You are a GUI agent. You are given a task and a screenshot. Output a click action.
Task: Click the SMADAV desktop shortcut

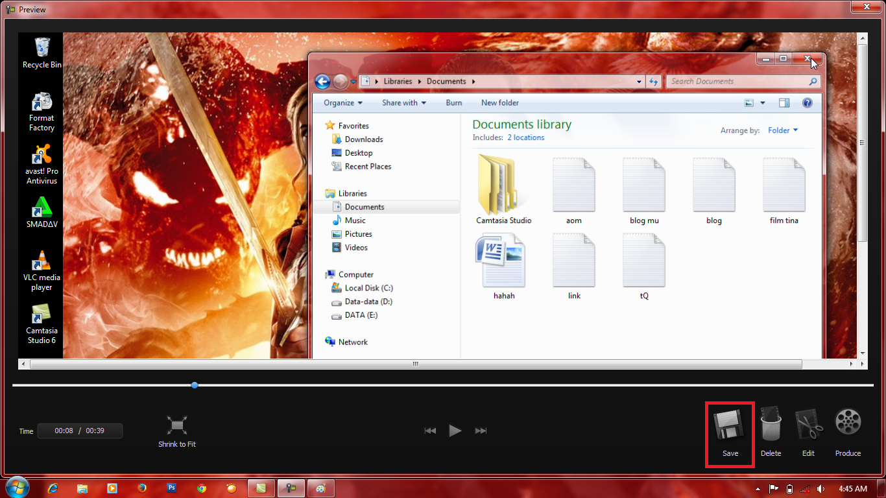pyautogui.click(x=42, y=213)
